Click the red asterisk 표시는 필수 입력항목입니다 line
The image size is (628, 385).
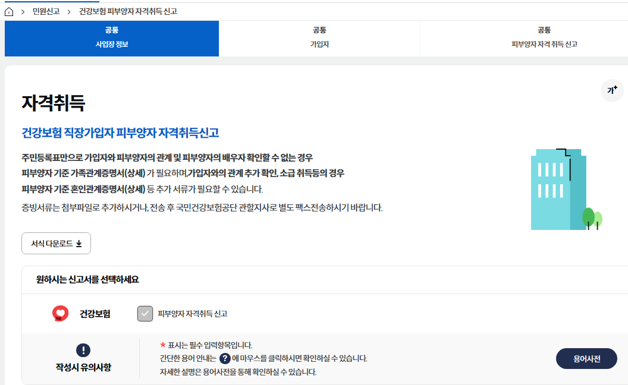[206, 345]
